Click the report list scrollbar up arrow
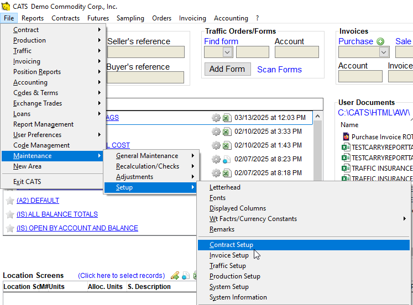 tap(318, 116)
